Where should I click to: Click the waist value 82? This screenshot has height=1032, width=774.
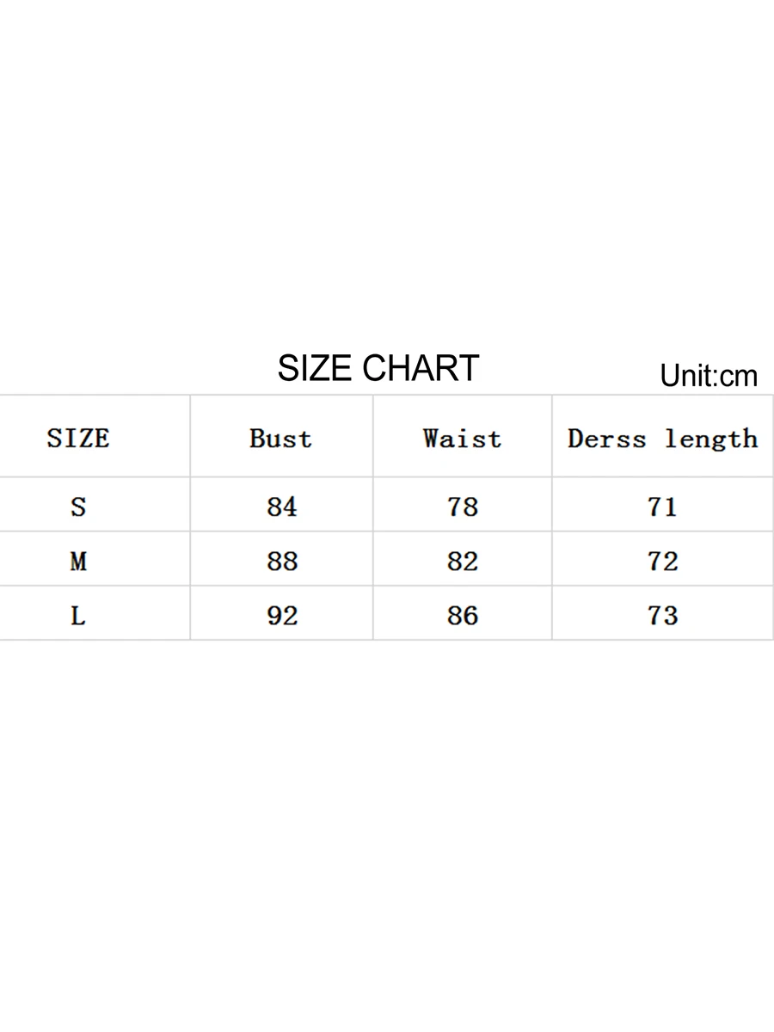[463, 562]
